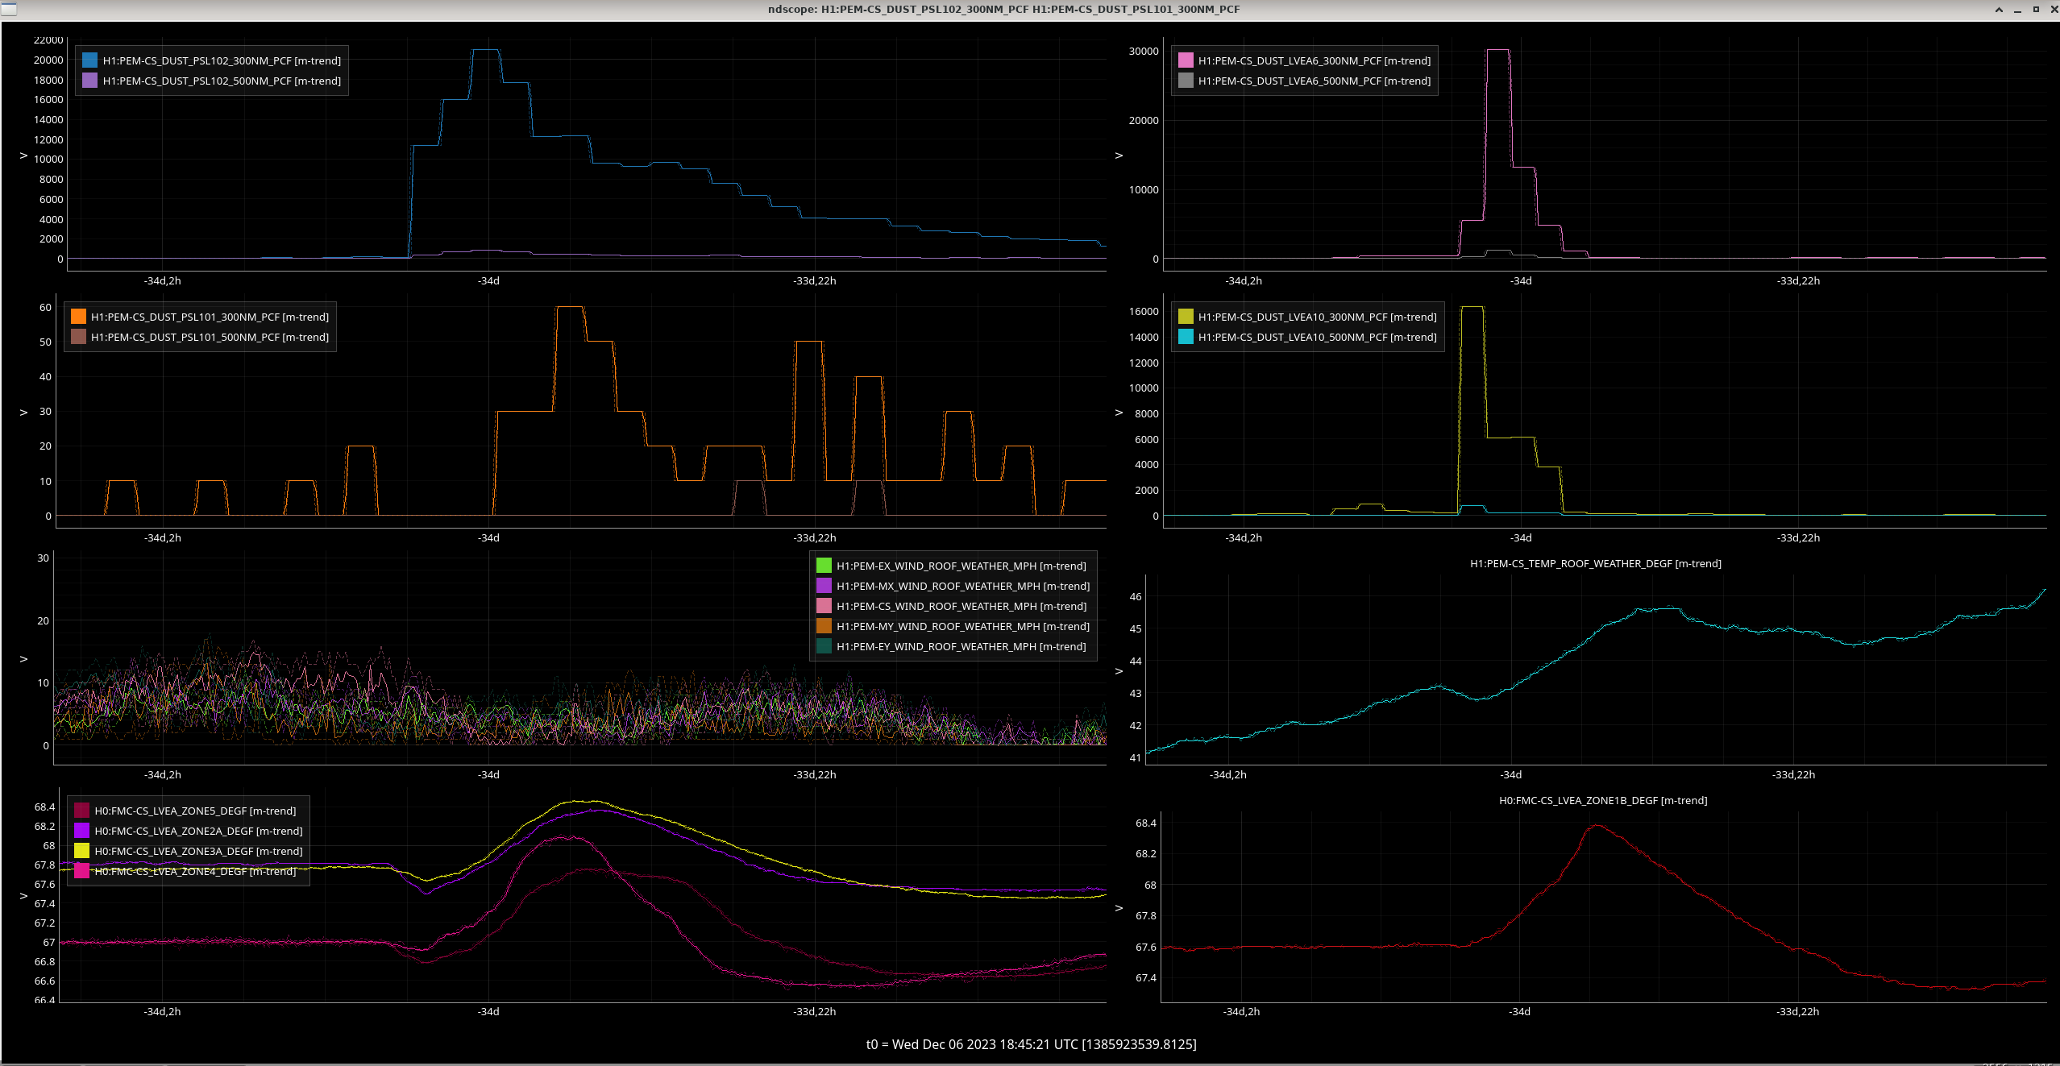Click 30000 y-axis label on LVEA6 plot

click(x=1144, y=51)
